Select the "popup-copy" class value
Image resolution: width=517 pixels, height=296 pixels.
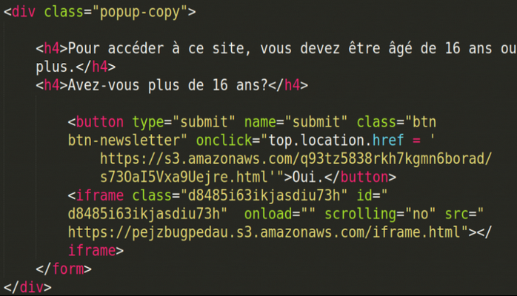click(140, 13)
